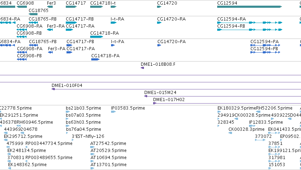Click the CG18765 gene label

click(39, 10)
